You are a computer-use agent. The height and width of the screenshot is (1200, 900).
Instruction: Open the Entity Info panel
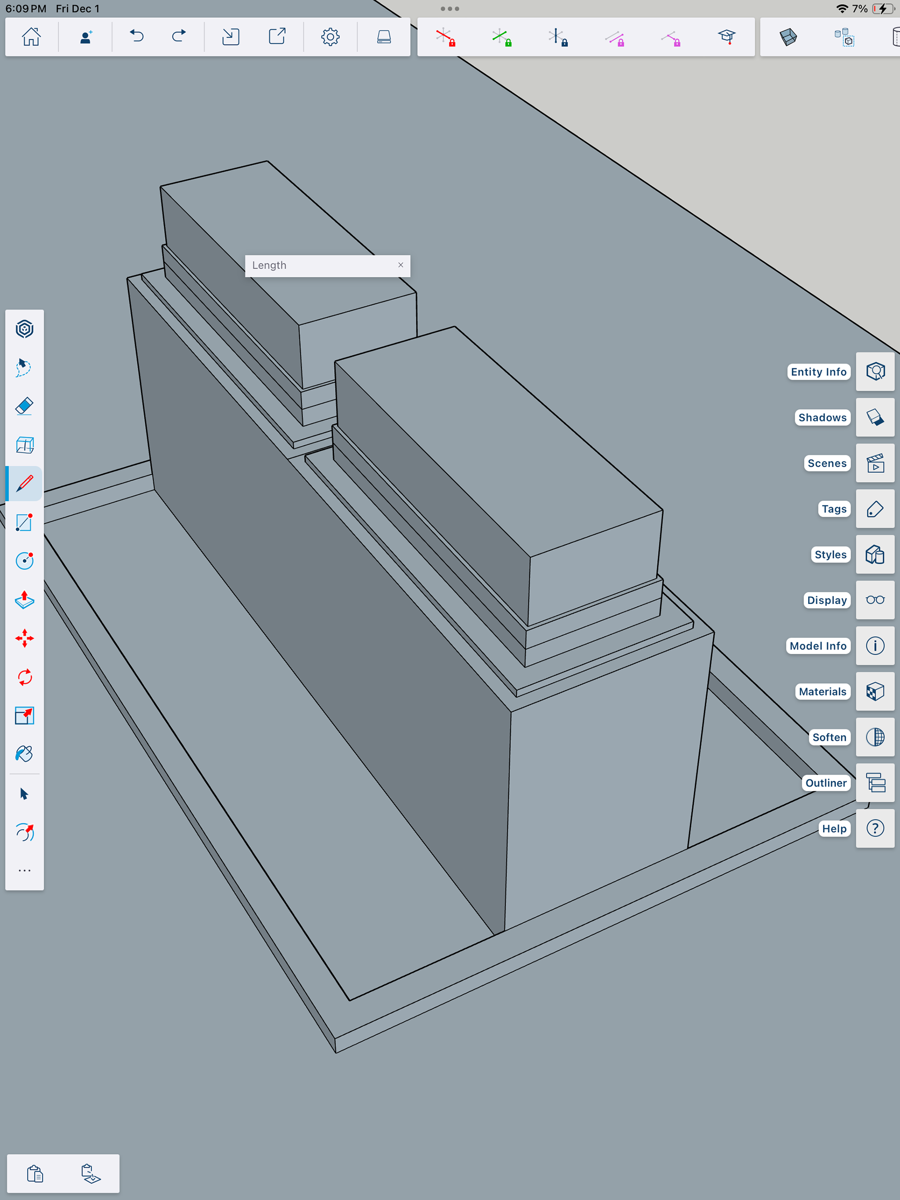pyautogui.click(x=875, y=372)
